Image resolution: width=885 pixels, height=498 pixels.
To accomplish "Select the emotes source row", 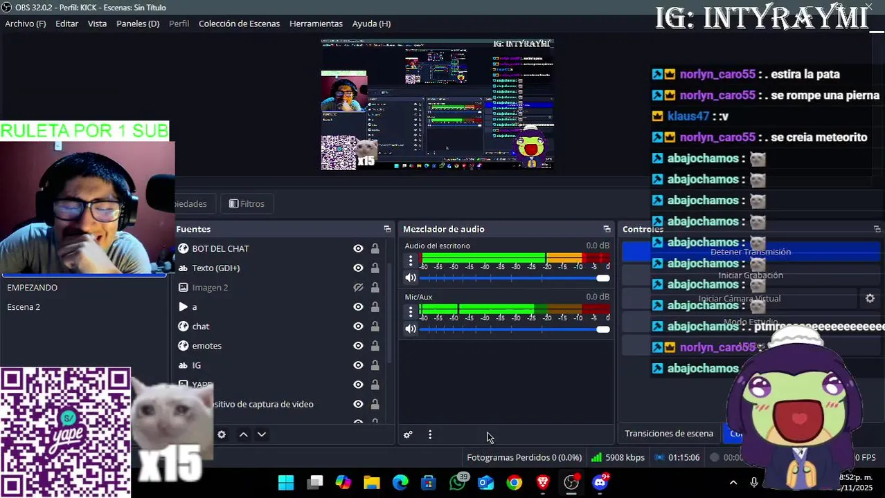I will pyautogui.click(x=279, y=345).
